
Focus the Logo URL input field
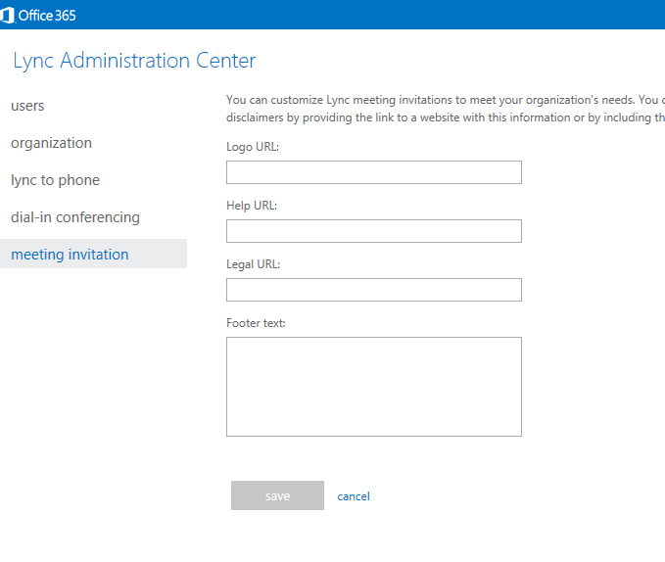coord(373,172)
